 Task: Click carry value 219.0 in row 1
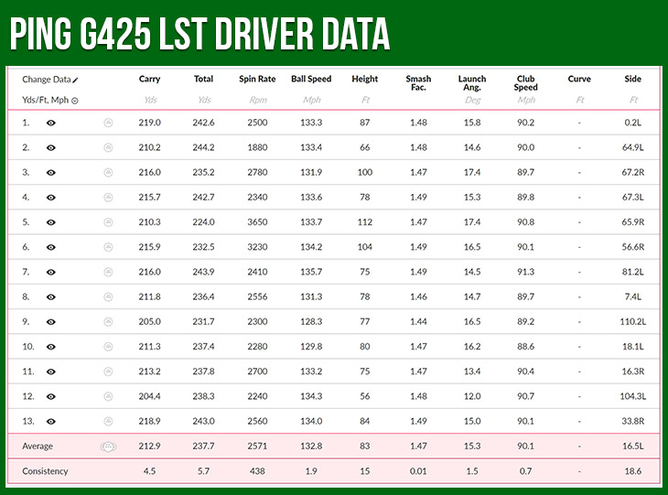pos(149,123)
